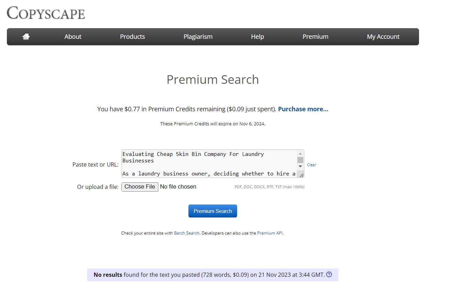The width and height of the screenshot is (452, 296).
Task: Open the Batch Search link
Action: click(x=187, y=233)
